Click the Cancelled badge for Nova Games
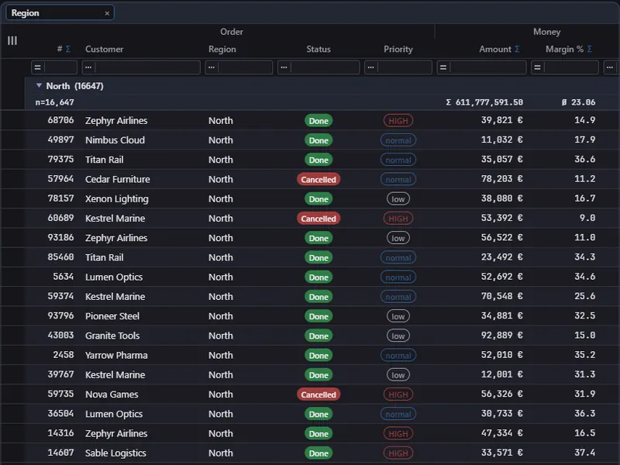The image size is (620, 465). tap(319, 394)
